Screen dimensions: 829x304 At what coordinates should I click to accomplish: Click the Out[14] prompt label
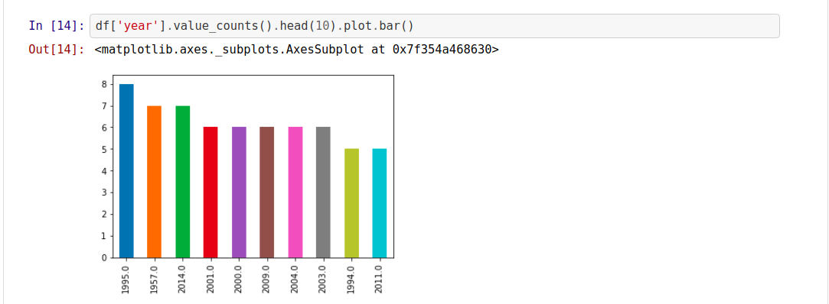(x=57, y=50)
